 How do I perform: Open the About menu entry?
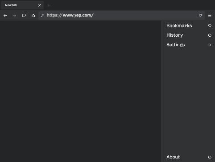(x=189, y=157)
